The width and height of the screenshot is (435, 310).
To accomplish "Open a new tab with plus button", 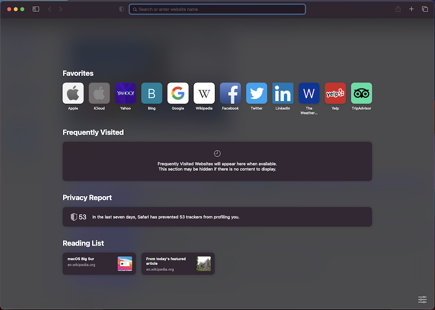I will (411, 9).
